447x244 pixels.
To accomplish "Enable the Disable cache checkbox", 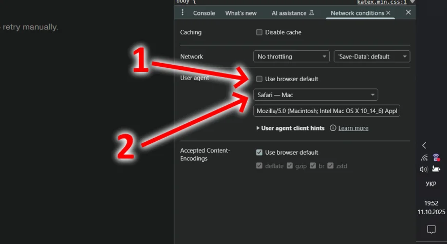I will pyautogui.click(x=259, y=32).
